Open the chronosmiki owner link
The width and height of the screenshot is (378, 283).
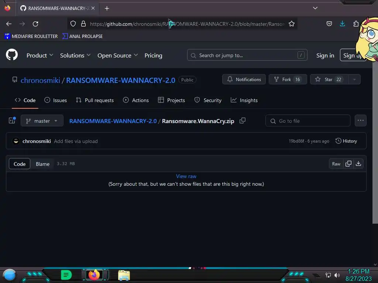point(40,80)
